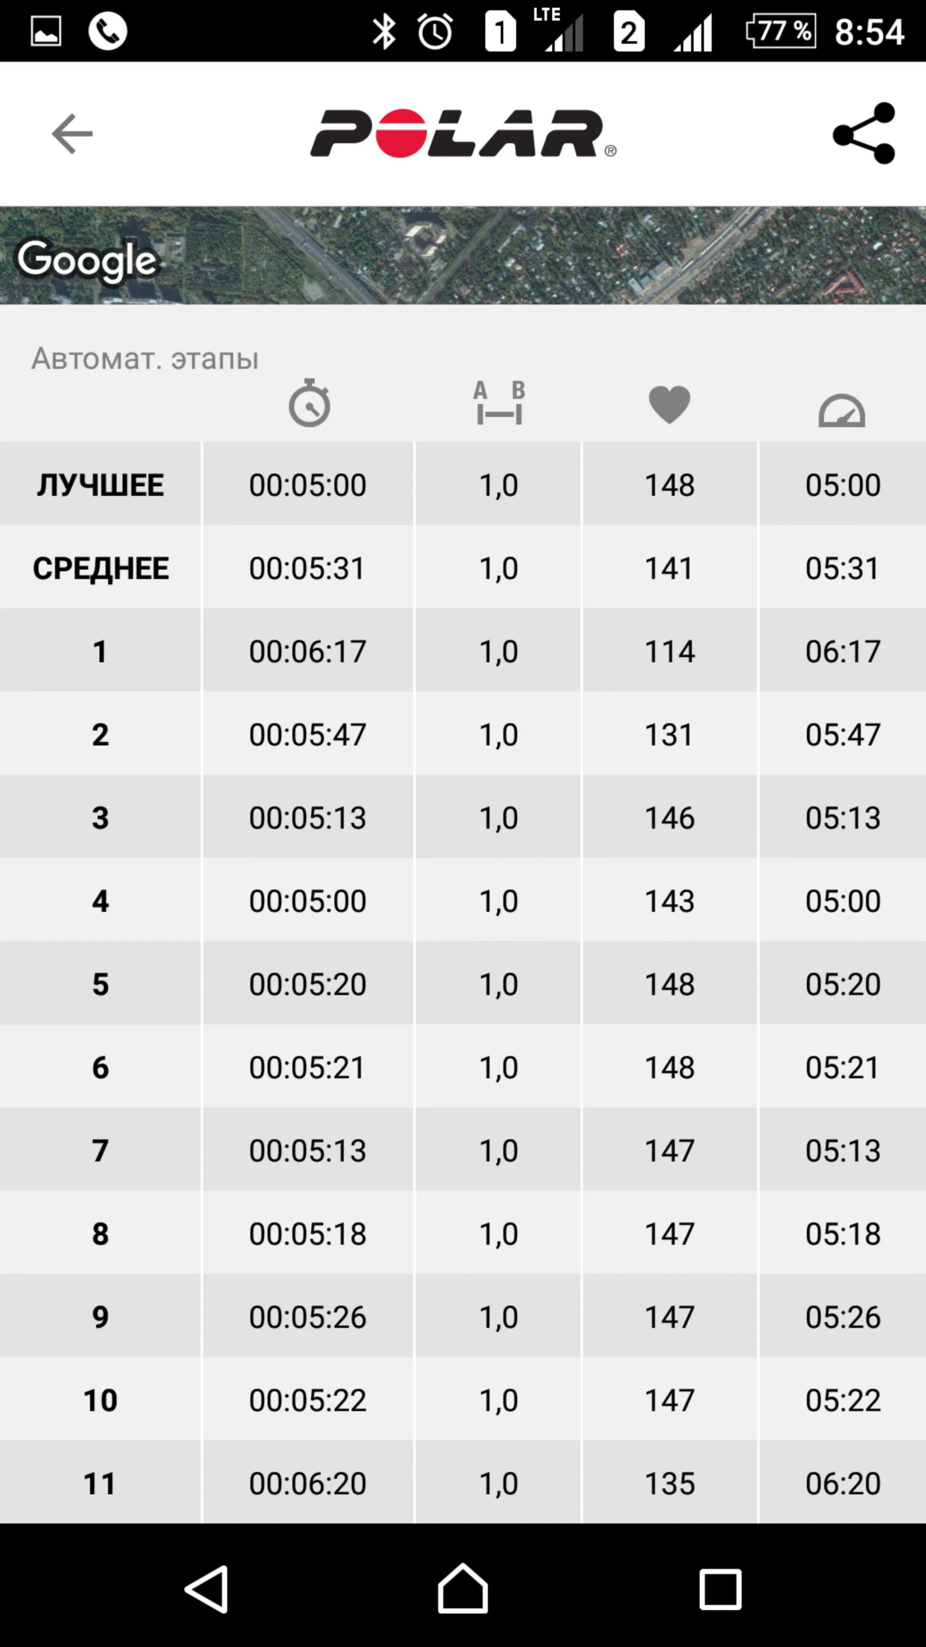The width and height of the screenshot is (926, 1647).
Task: Tap the share icon
Action: (864, 133)
